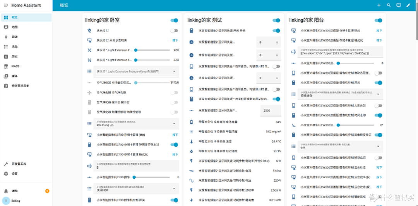Click the light bulb icon of 床头灯 灯
Screen dimensions: 418x206
pos(89,30)
